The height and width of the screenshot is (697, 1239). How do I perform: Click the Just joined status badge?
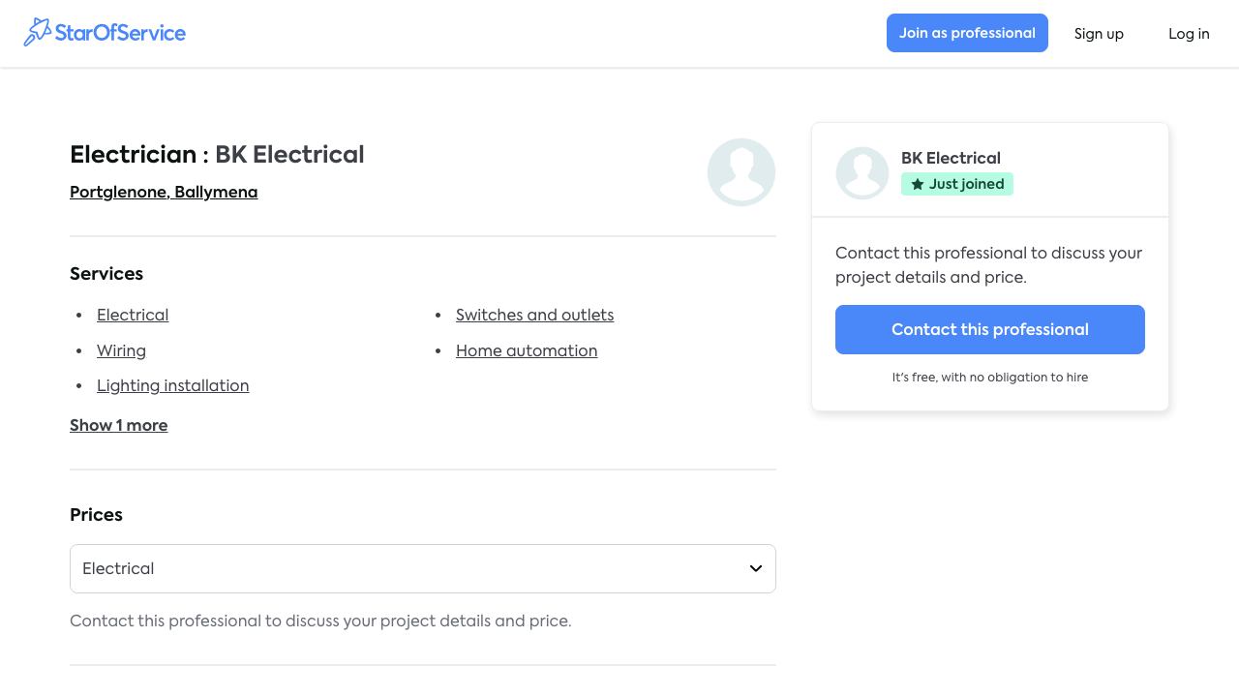click(957, 183)
